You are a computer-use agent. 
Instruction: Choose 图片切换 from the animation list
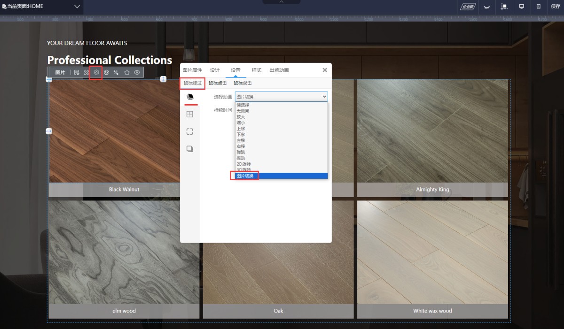pyautogui.click(x=245, y=176)
